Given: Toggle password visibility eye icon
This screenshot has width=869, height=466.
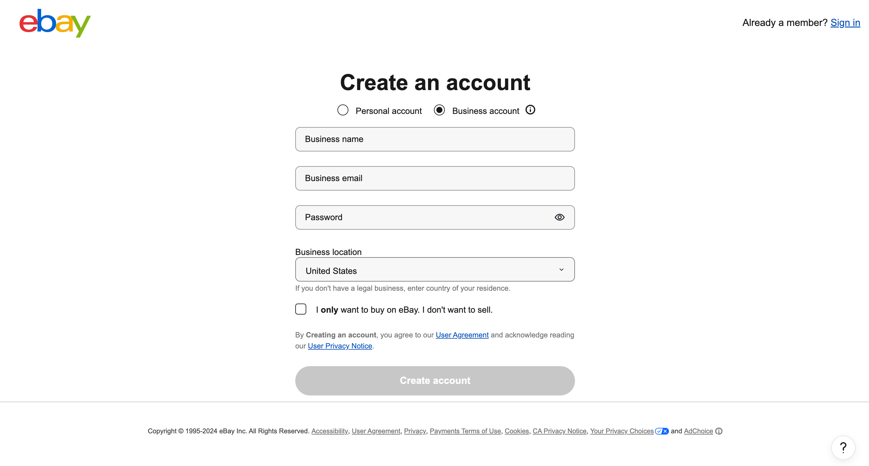Looking at the screenshot, I should click(559, 217).
